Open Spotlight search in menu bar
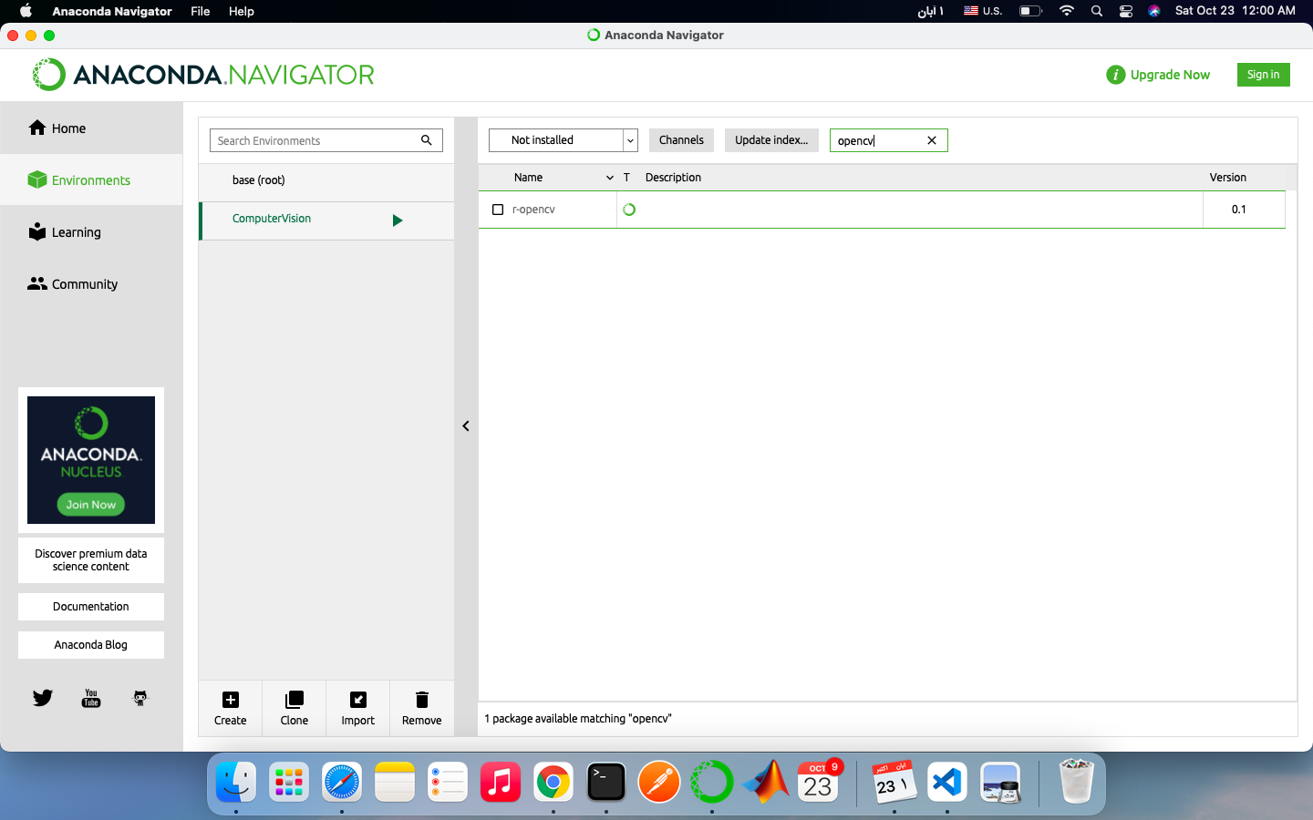Viewport: 1313px width, 820px height. tap(1097, 11)
